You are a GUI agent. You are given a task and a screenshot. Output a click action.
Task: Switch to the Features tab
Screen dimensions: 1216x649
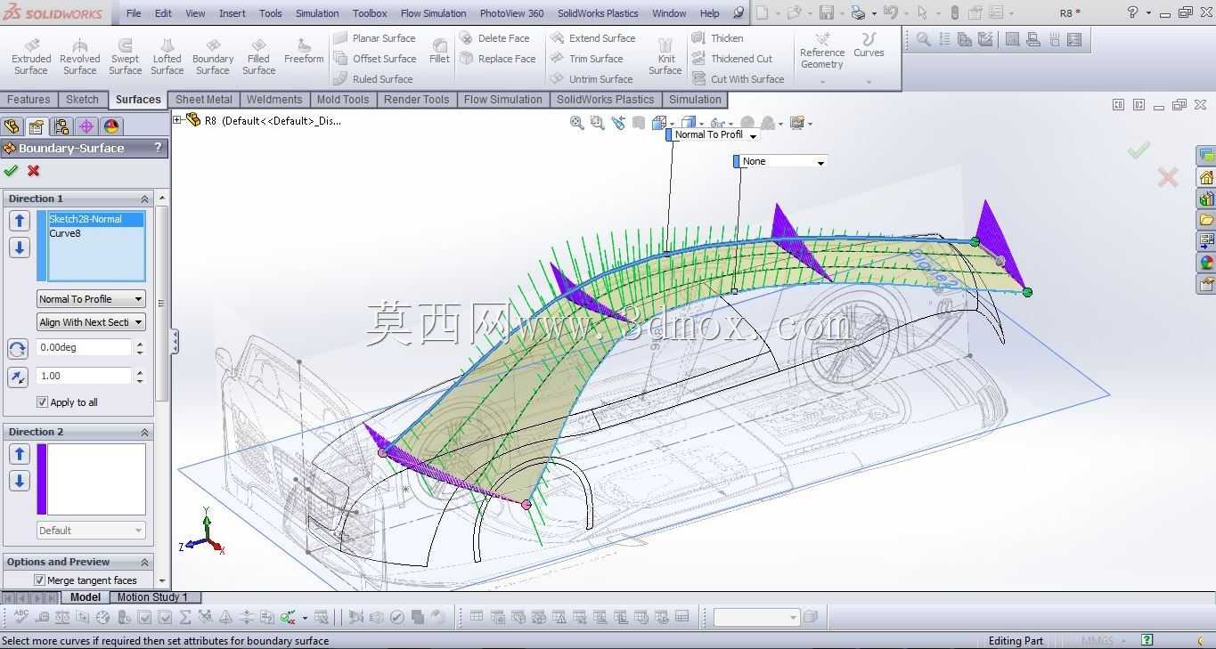(x=29, y=100)
